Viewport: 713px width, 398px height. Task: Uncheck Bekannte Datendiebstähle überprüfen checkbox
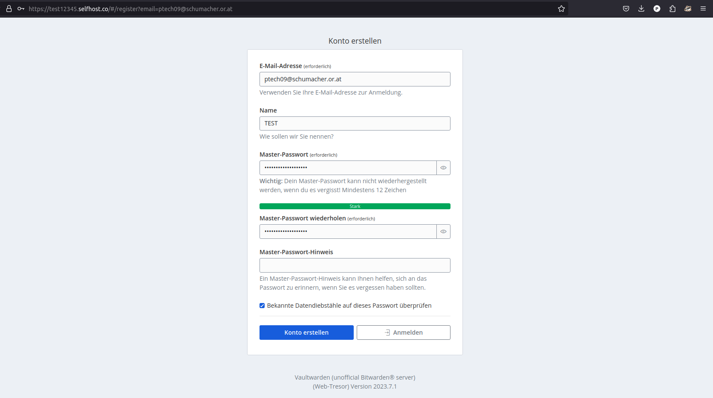tap(262, 306)
